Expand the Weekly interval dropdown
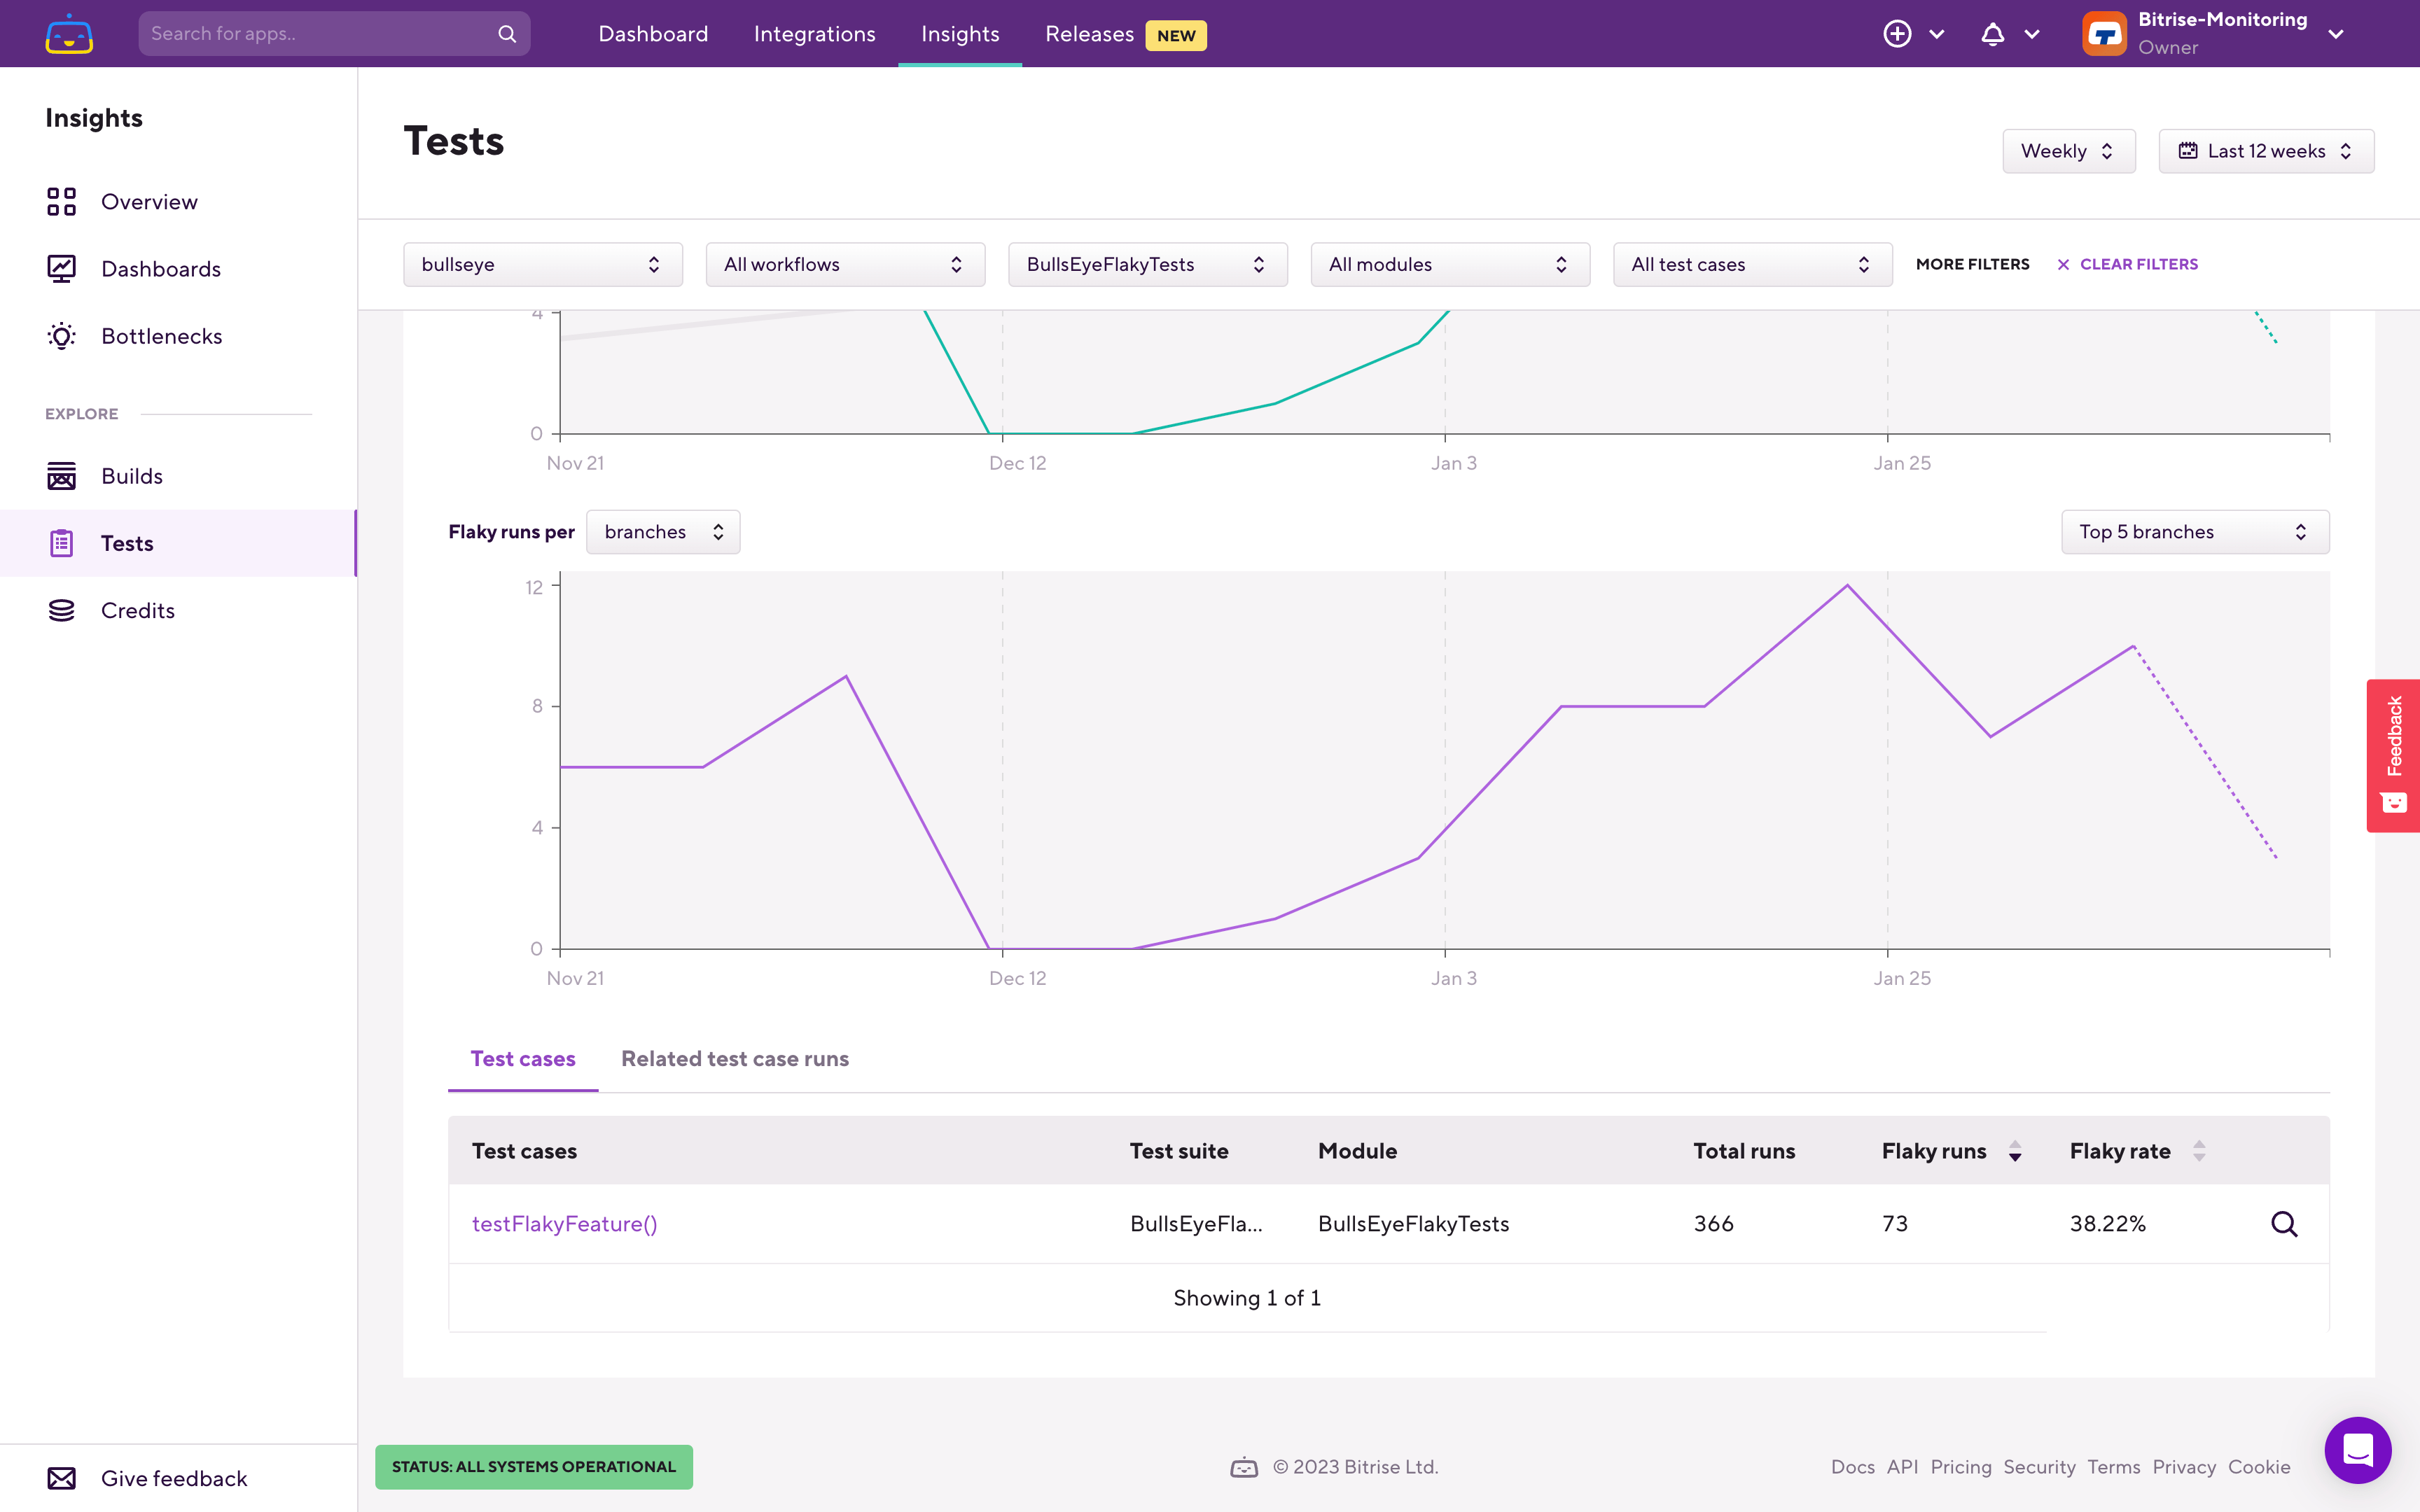 (x=2068, y=151)
